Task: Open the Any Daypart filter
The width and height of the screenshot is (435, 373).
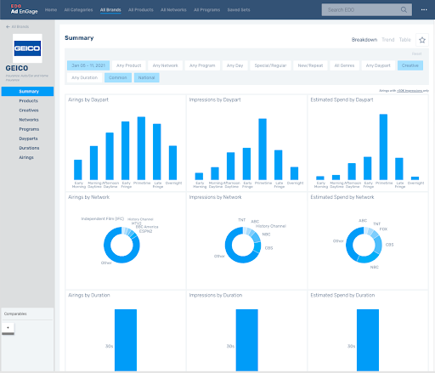Action: 378,65
